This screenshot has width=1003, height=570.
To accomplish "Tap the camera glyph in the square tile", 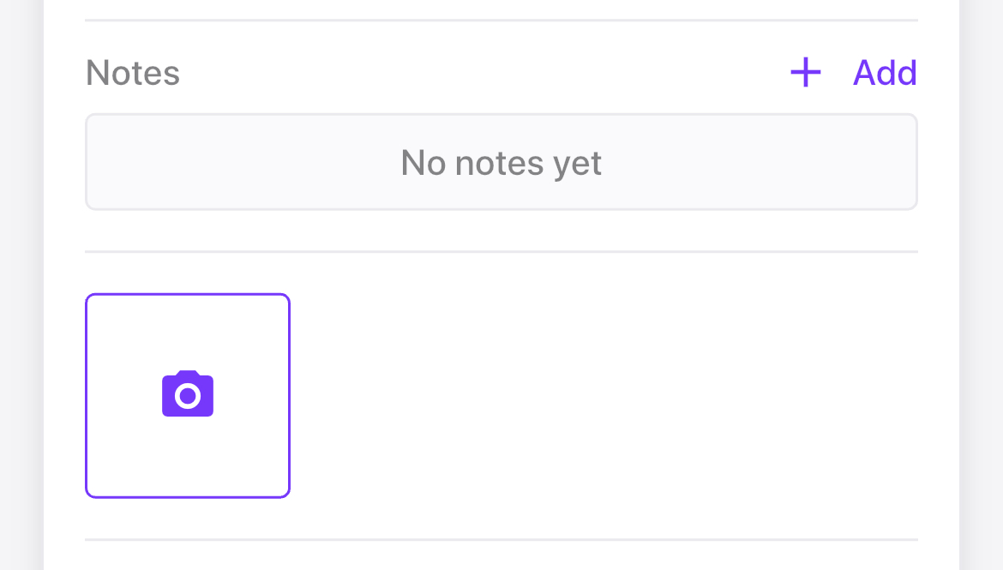I will 188,393.
